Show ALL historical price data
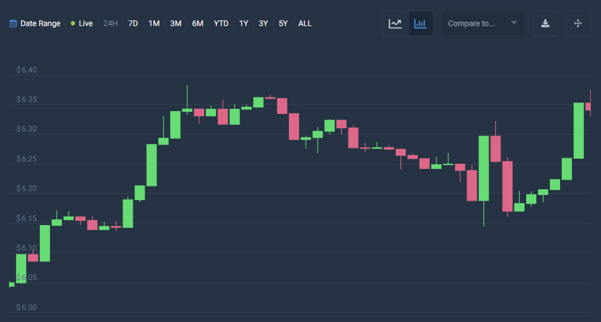The image size is (601, 322). [x=305, y=23]
